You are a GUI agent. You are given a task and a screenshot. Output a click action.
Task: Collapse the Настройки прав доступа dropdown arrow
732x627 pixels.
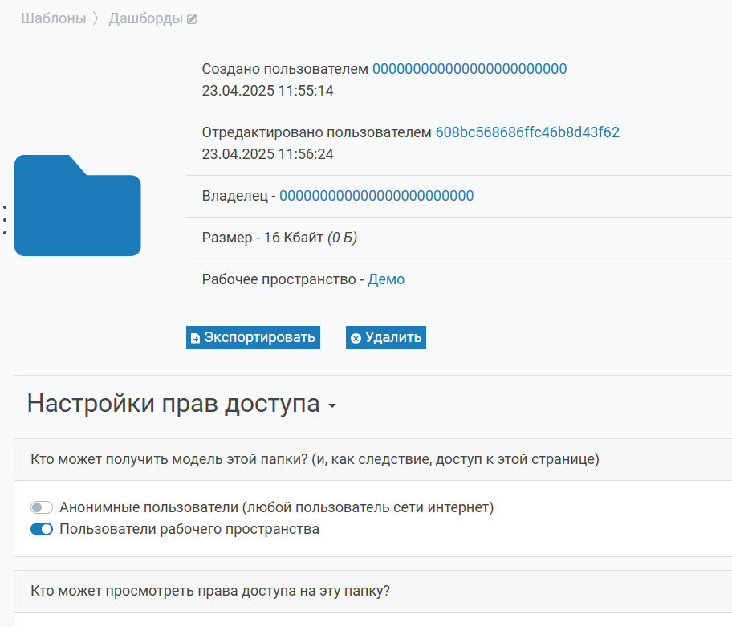332,405
